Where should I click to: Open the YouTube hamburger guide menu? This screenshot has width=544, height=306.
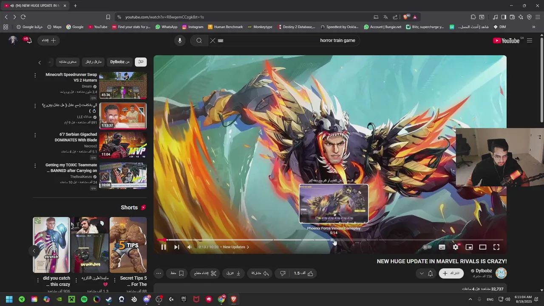530,40
